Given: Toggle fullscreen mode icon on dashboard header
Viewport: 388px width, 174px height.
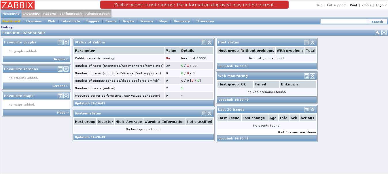Looking at the screenshot, I should [384, 33].
